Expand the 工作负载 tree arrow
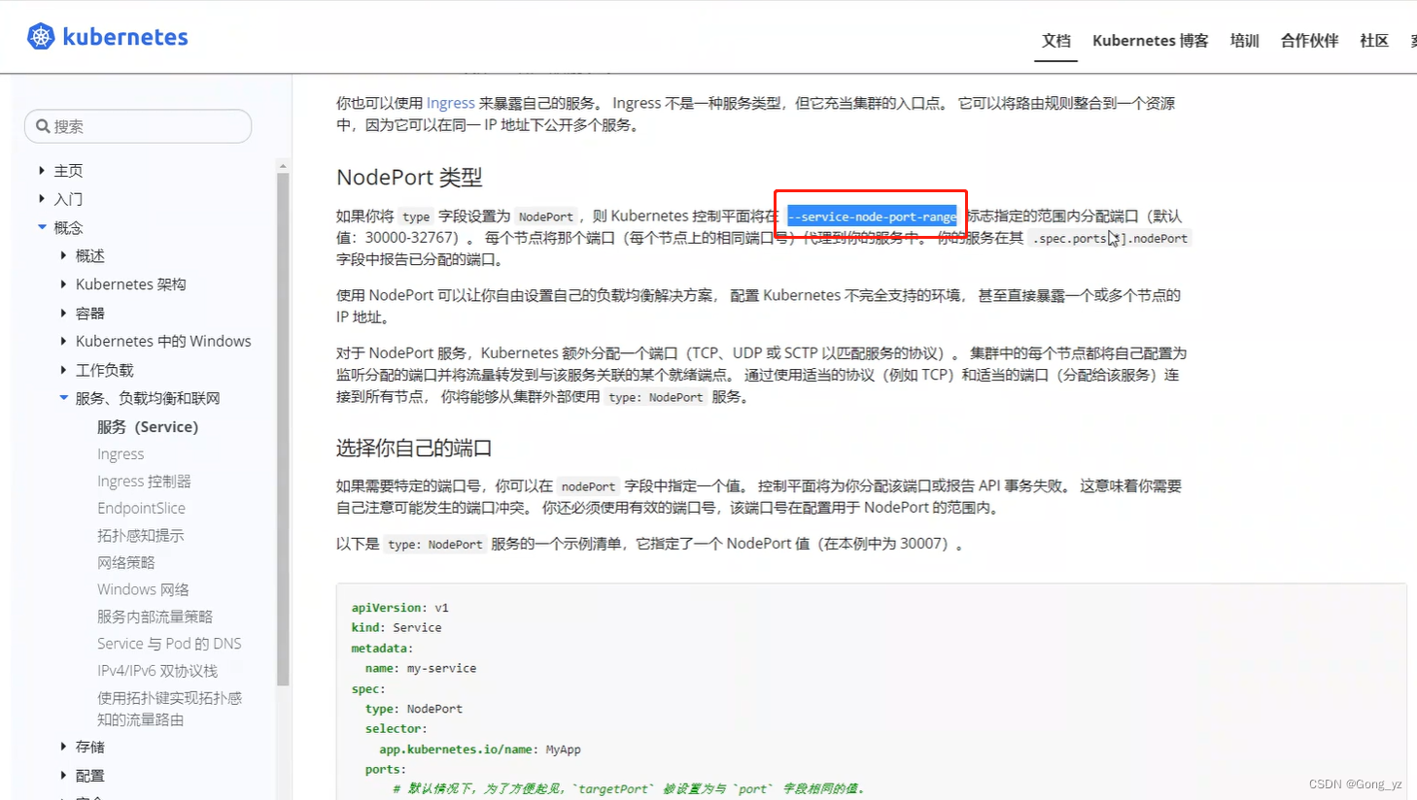The image size is (1417, 800). point(63,369)
